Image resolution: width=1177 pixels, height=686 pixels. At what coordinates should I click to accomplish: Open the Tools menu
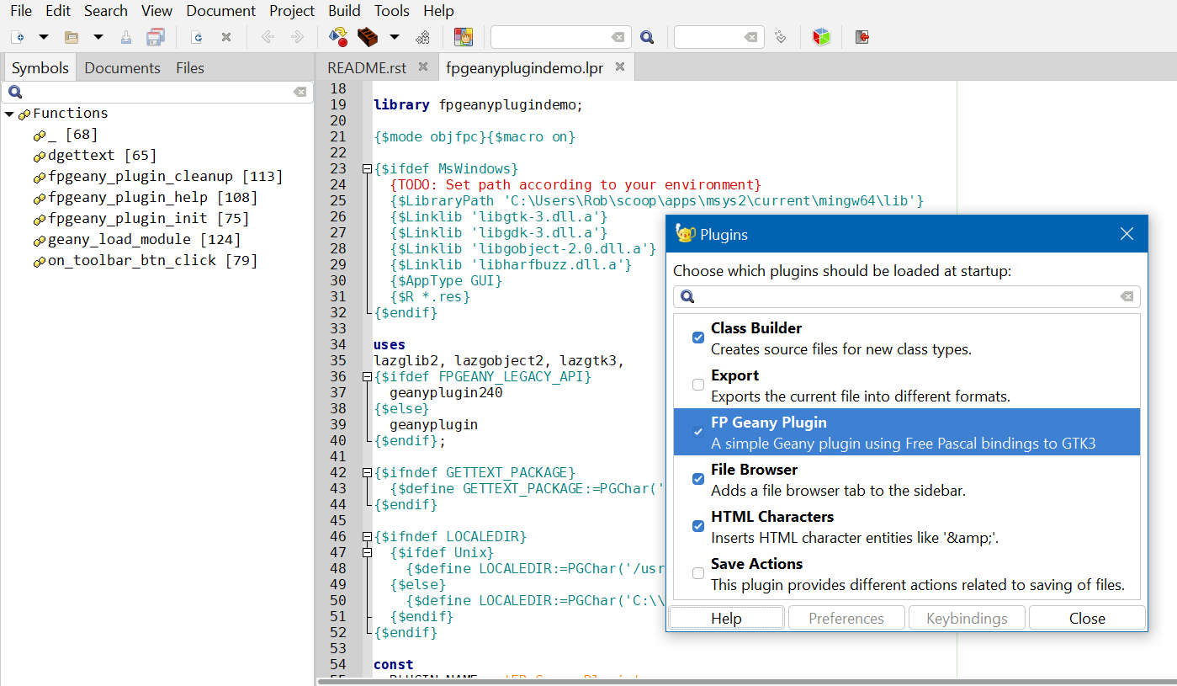392,11
